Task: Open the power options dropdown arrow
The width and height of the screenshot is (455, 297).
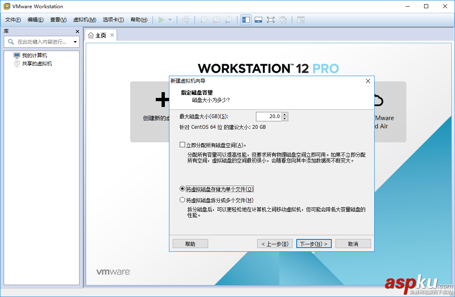Action: click(x=170, y=20)
